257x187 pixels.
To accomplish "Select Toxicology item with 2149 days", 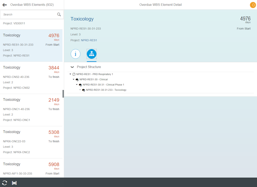I will [31, 110].
